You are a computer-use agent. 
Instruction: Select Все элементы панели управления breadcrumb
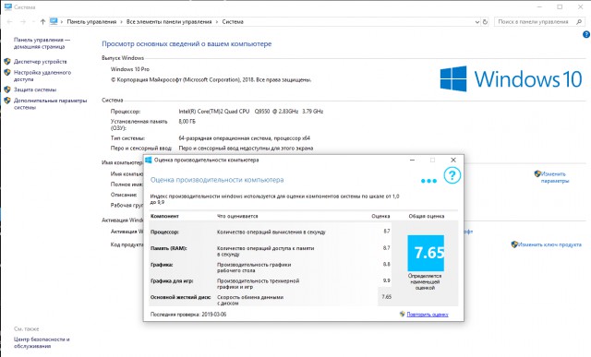(x=169, y=22)
